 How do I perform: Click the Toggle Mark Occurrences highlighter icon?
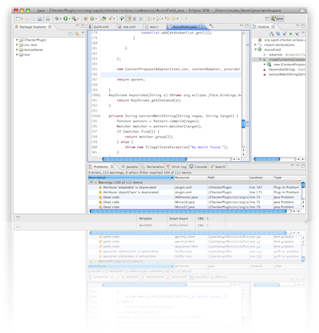[x=128, y=18]
